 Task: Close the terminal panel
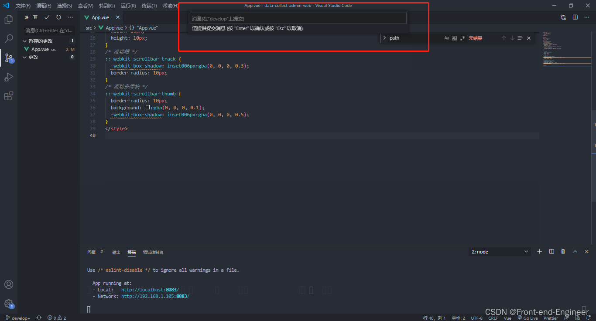coord(587,252)
